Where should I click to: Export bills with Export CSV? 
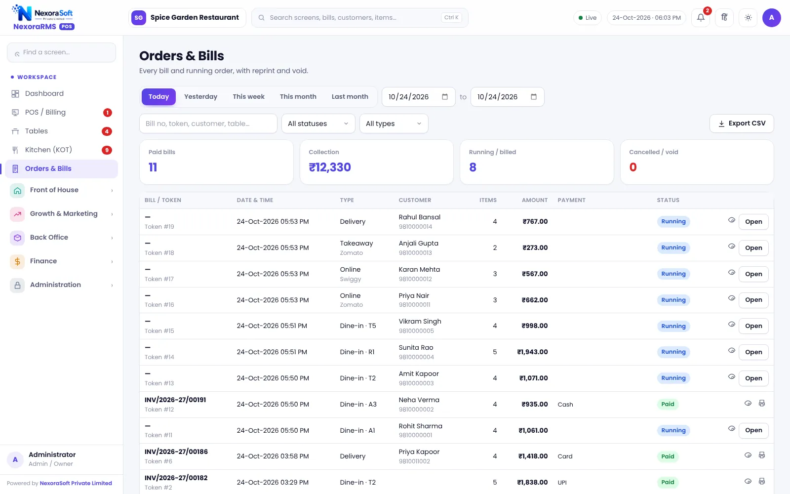742,123
